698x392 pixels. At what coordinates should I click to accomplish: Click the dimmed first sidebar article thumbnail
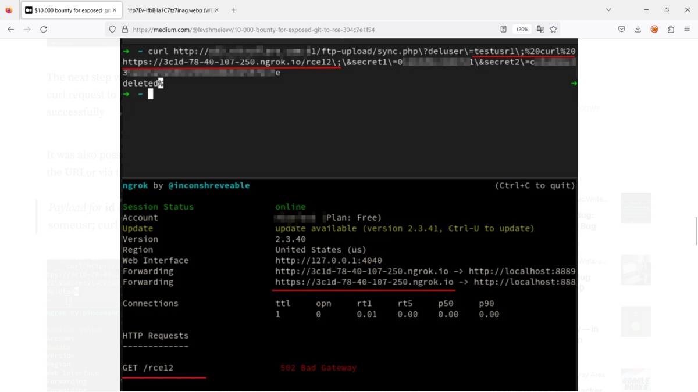(x=636, y=208)
